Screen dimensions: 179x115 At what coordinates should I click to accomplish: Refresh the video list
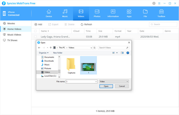[86, 24]
